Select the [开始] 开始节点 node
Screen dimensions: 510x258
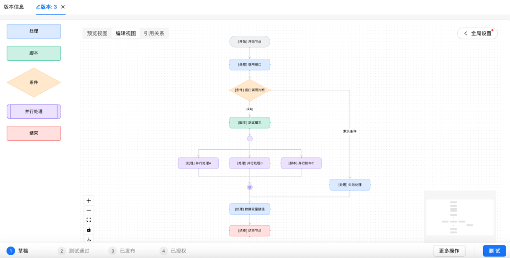(x=250, y=41)
